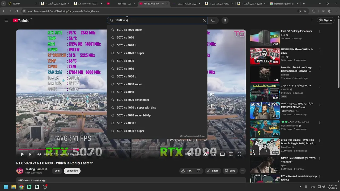Open the Testing Games channel avatar

coord(20,171)
